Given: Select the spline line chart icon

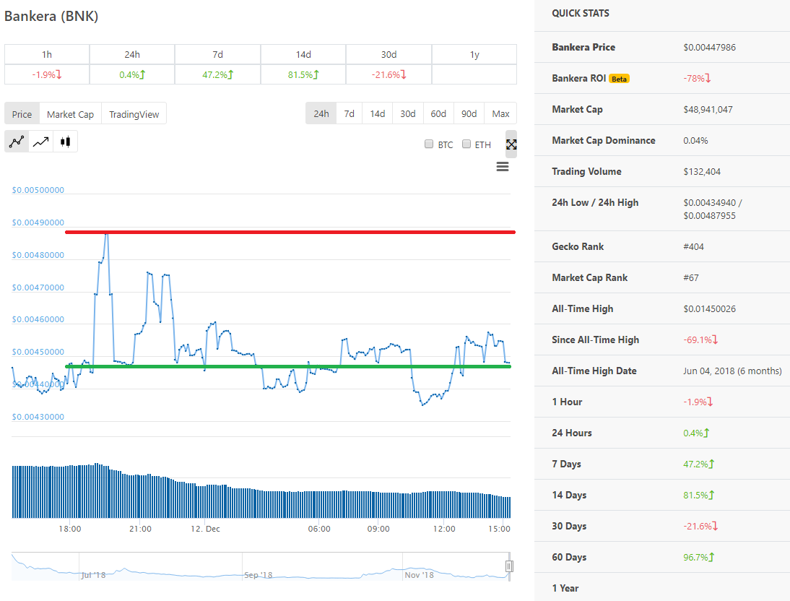Looking at the screenshot, I should click(17, 142).
